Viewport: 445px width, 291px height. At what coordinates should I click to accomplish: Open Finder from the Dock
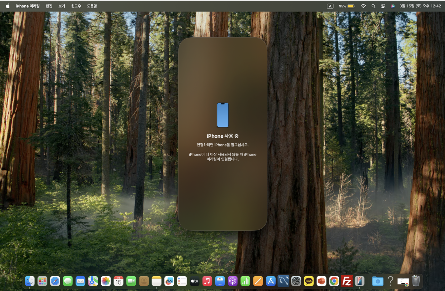30,281
